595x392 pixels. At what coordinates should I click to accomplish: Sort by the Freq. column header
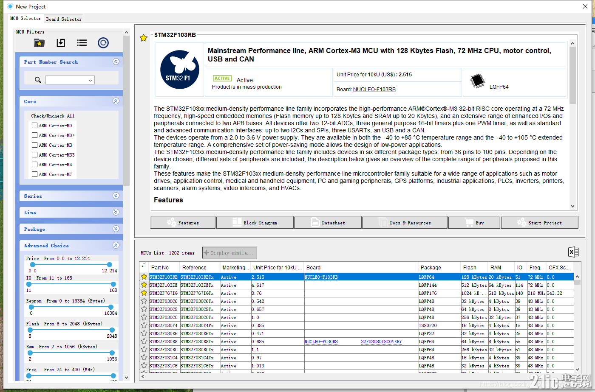click(x=536, y=267)
